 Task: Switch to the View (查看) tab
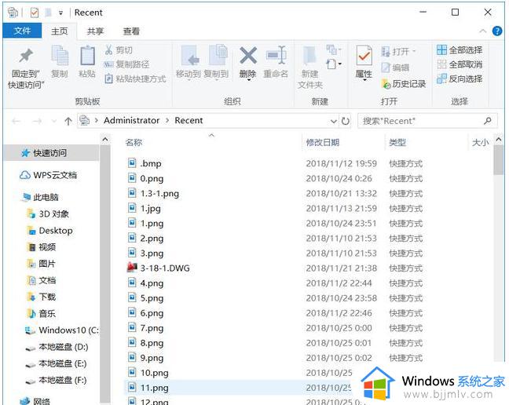(131, 31)
